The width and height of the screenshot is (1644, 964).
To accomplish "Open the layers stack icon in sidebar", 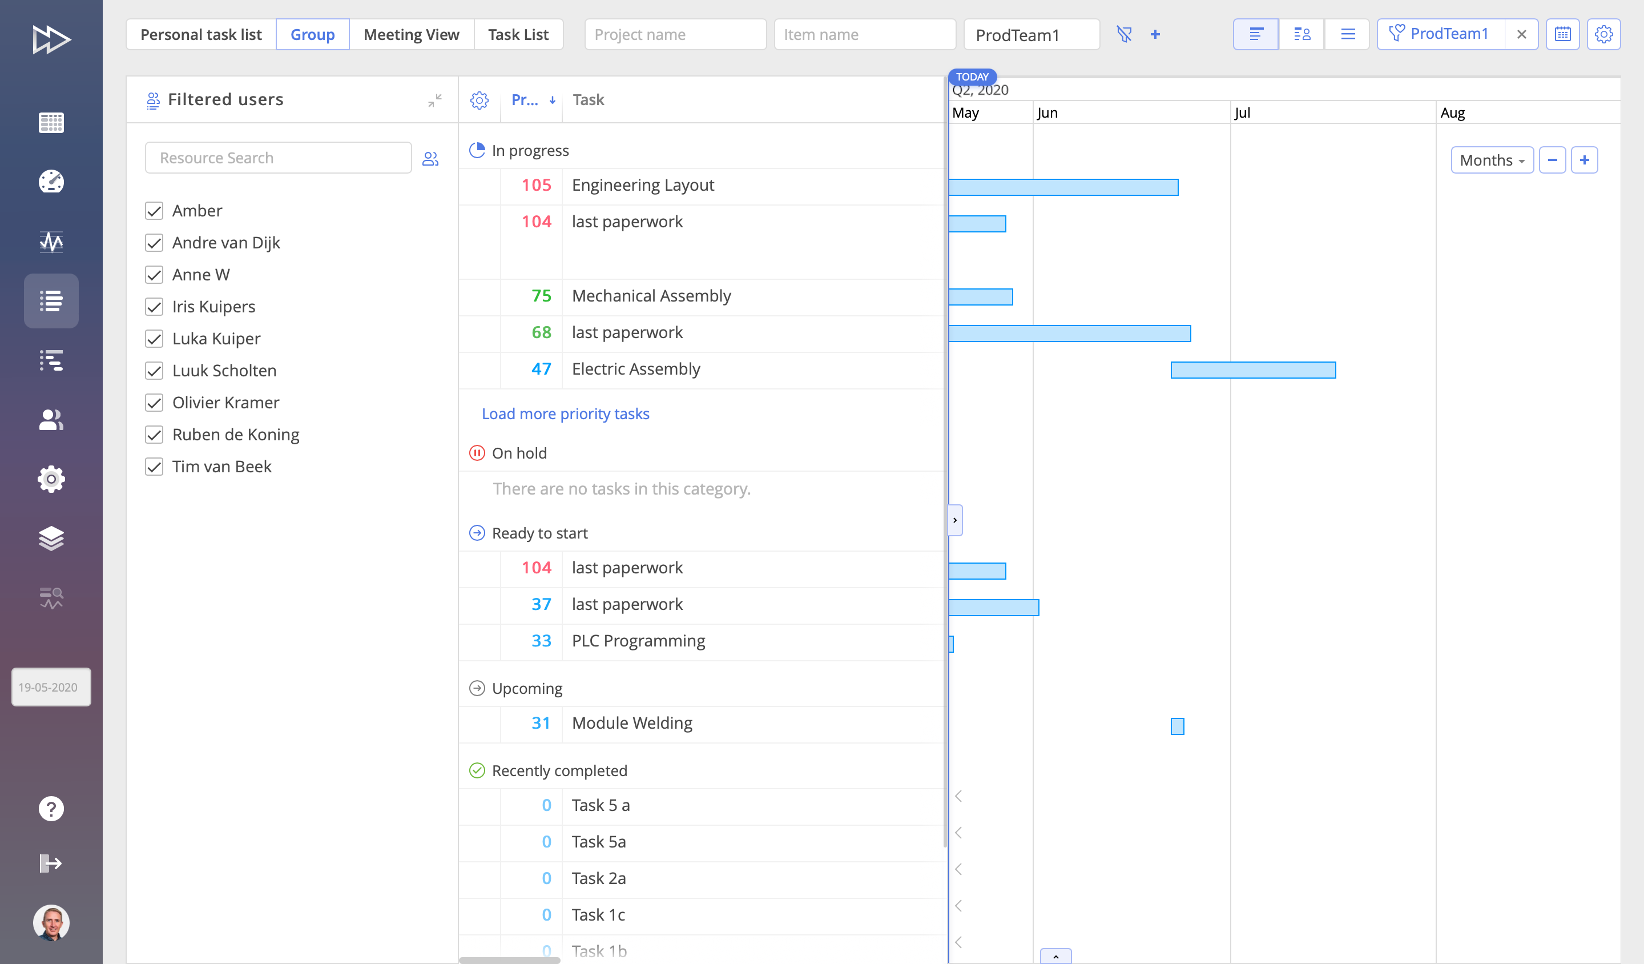I will click(51, 539).
